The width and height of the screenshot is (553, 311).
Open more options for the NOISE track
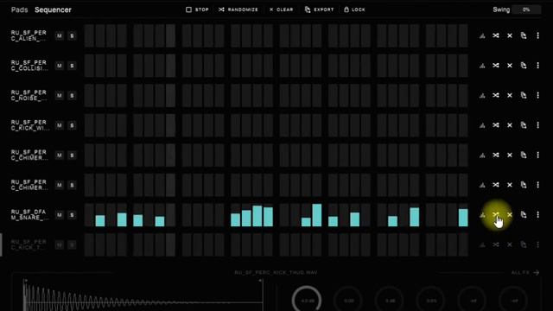tap(537, 96)
